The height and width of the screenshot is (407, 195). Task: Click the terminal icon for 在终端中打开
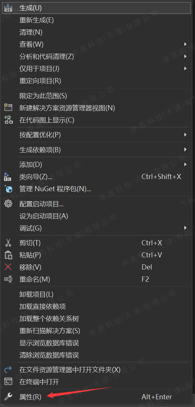[x=8, y=382]
